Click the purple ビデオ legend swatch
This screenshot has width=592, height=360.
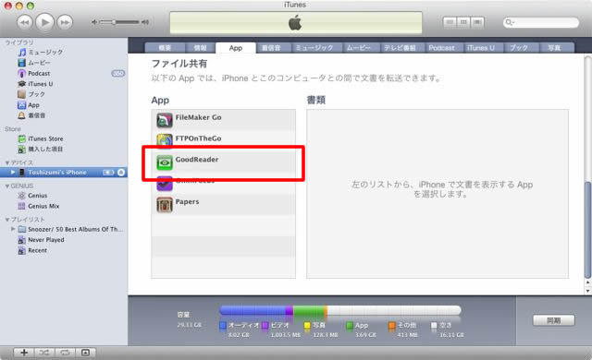pos(265,325)
